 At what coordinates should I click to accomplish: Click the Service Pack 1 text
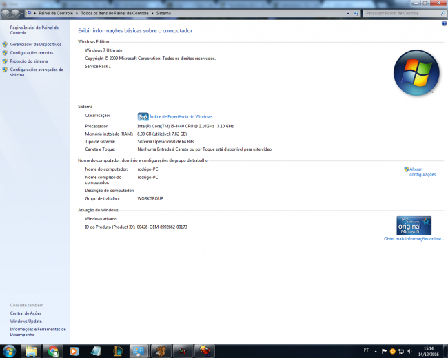[x=98, y=67]
